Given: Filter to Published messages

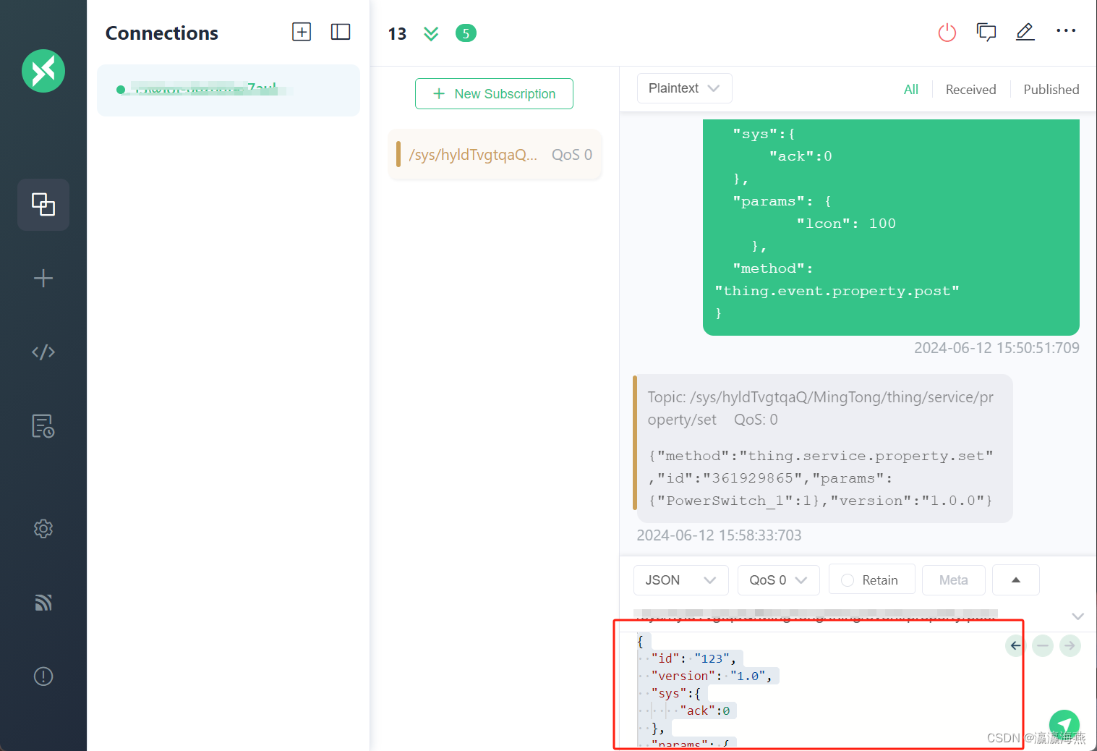Looking at the screenshot, I should [x=1051, y=90].
